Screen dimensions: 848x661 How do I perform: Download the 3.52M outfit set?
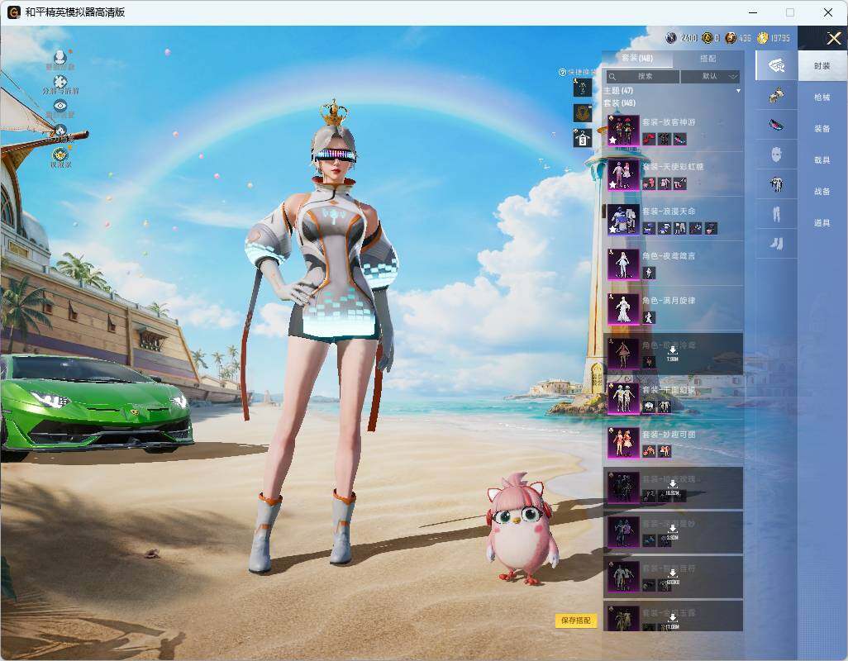(x=672, y=531)
